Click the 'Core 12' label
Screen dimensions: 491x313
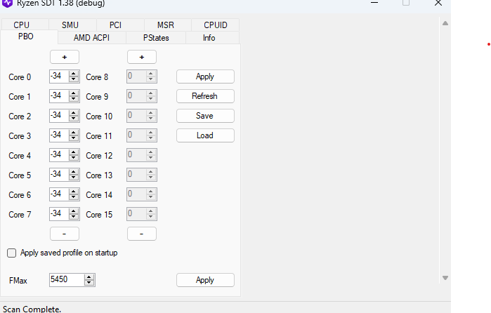(x=99, y=156)
